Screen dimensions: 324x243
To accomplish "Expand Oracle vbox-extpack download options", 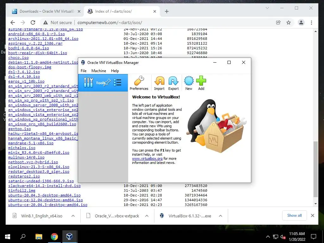I will pos(147,216).
